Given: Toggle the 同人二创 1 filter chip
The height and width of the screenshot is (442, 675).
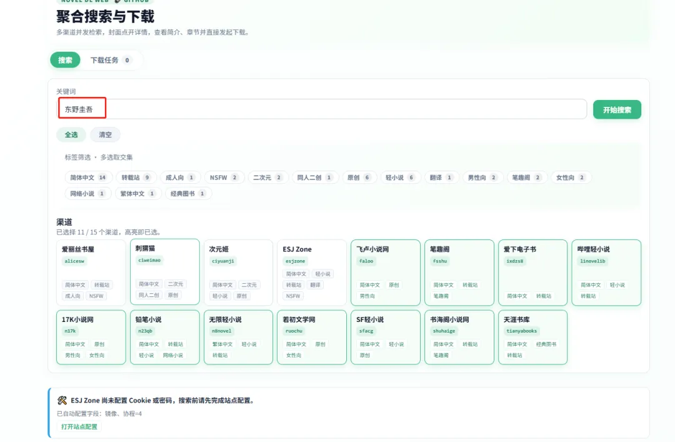Looking at the screenshot, I should click(x=315, y=178).
